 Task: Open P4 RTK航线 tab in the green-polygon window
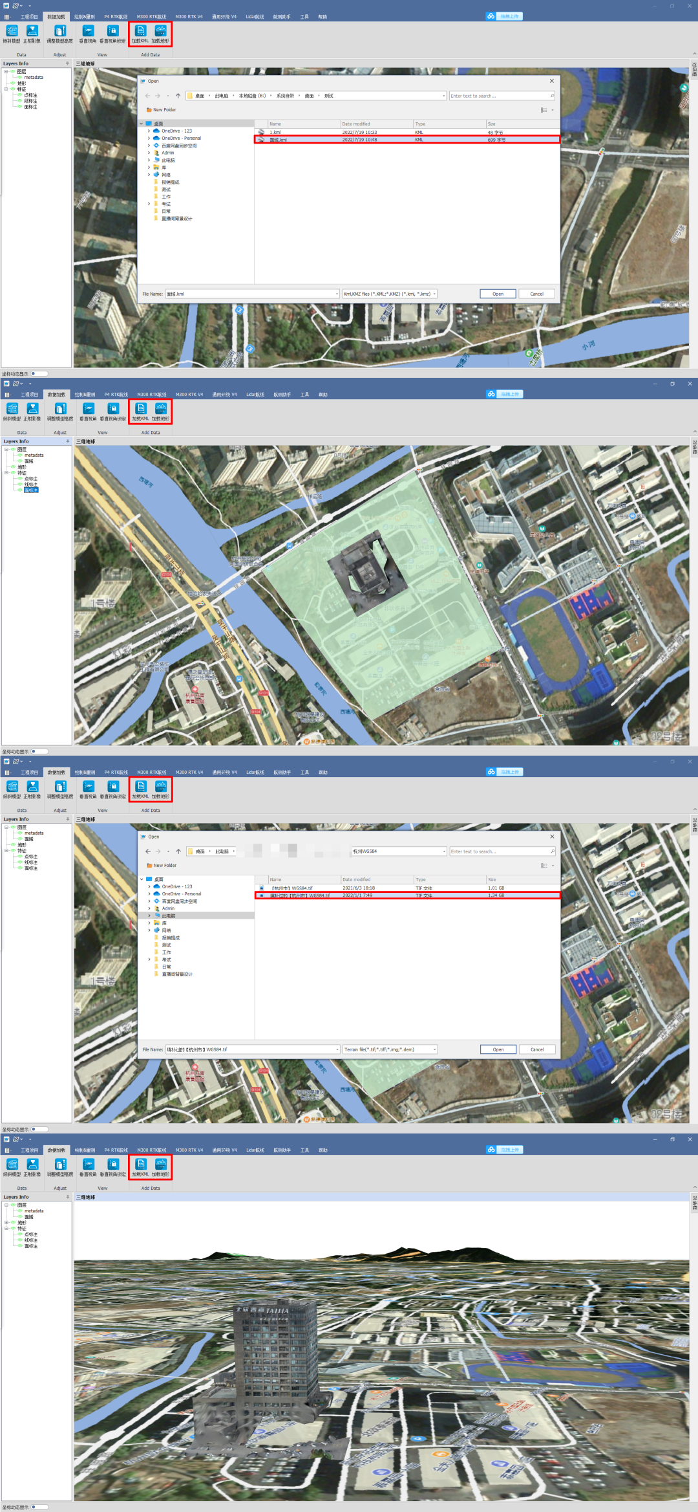pos(116,395)
